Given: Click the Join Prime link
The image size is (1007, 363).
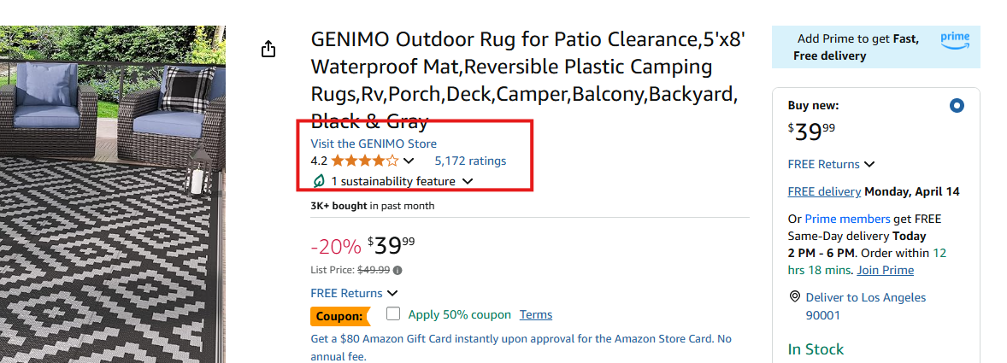Looking at the screenshot, I should point(885,270).
